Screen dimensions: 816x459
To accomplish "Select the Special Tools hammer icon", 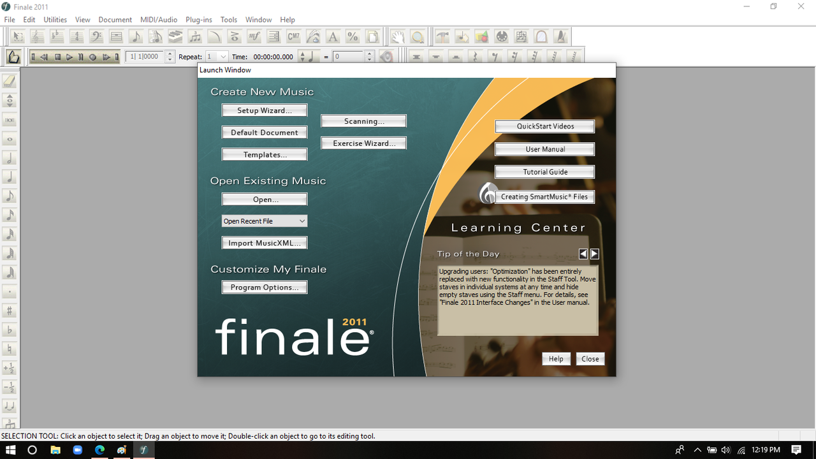I will [x=442, y=36].
